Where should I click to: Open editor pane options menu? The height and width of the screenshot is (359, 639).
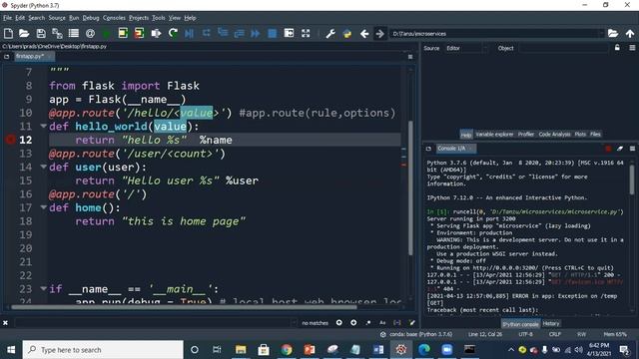(410, 57)
